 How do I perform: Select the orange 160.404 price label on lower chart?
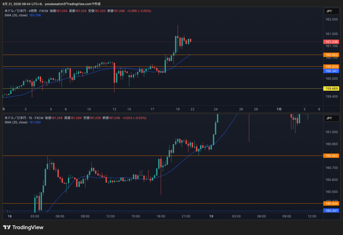(331, 204)
